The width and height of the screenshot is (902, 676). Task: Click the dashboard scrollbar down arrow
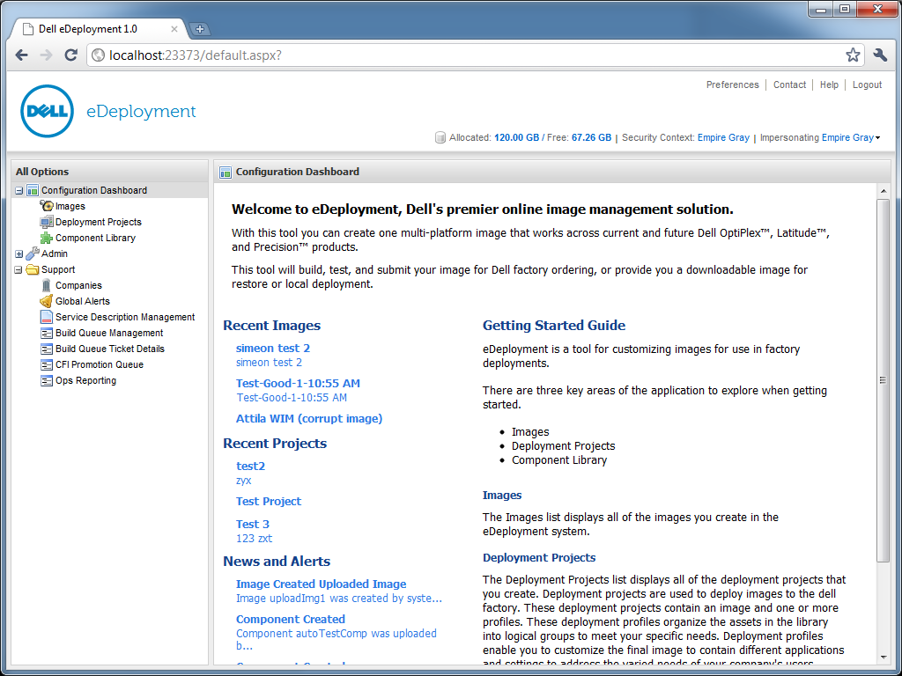click(x=884, y=658)
